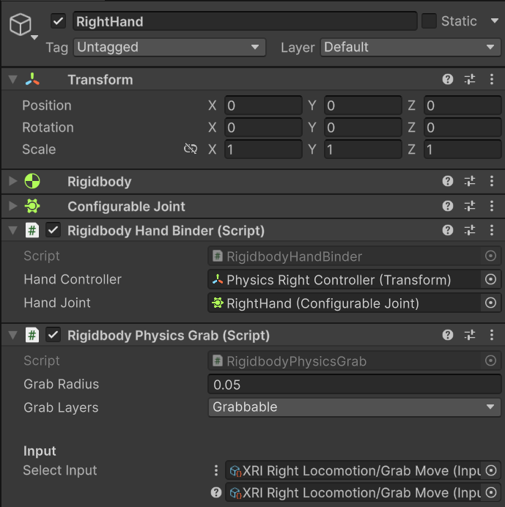Open object picker for RigidbodyPhysicsGrab script
Screen dimensions: 505x507
tap(491, 360)
